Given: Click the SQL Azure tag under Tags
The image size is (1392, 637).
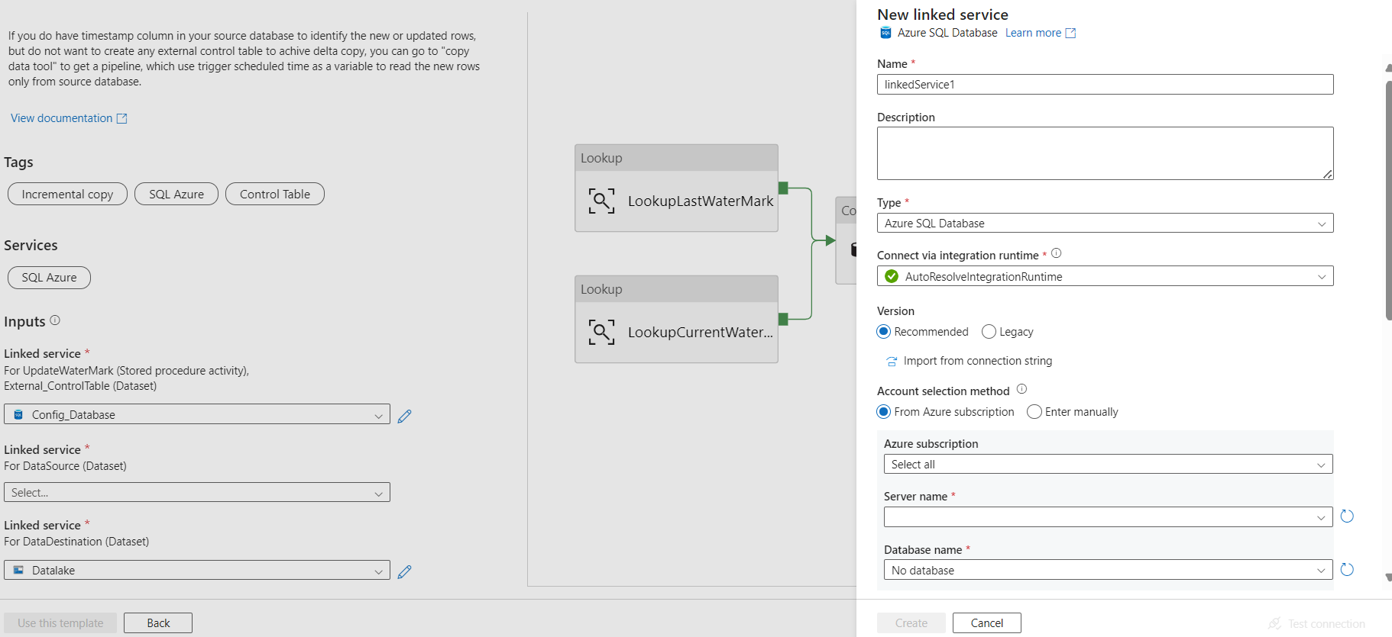Looking at the screenshot, I should 176,194.
